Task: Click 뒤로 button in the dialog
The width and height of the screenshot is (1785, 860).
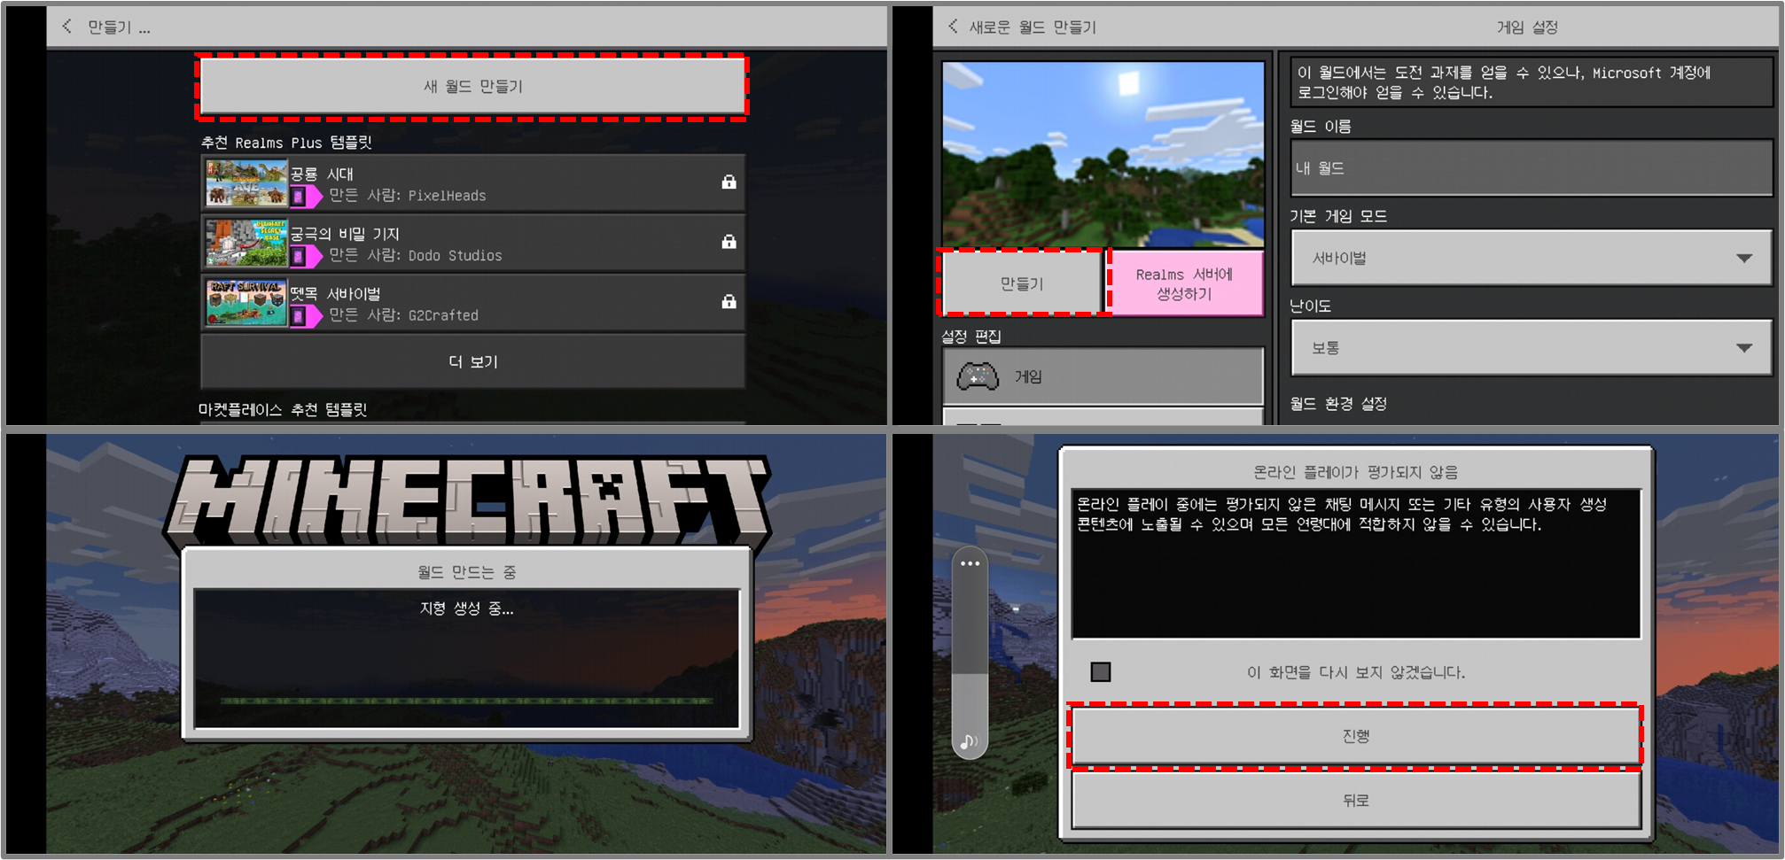Action: click(1355, 800)
